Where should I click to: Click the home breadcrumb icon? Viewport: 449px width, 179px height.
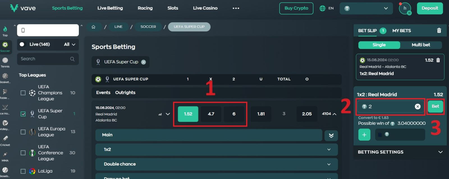[x=93, y=27]
